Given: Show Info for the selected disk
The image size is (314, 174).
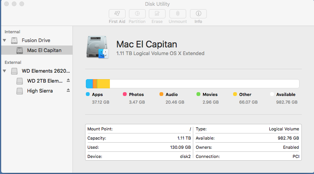Looking at the screenshot, I should [x=198, y=14].
